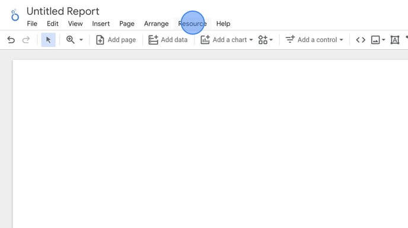This screenshot has width=408, height=228.
Task: Open the insert image dropdown
Action: [378, 40]
